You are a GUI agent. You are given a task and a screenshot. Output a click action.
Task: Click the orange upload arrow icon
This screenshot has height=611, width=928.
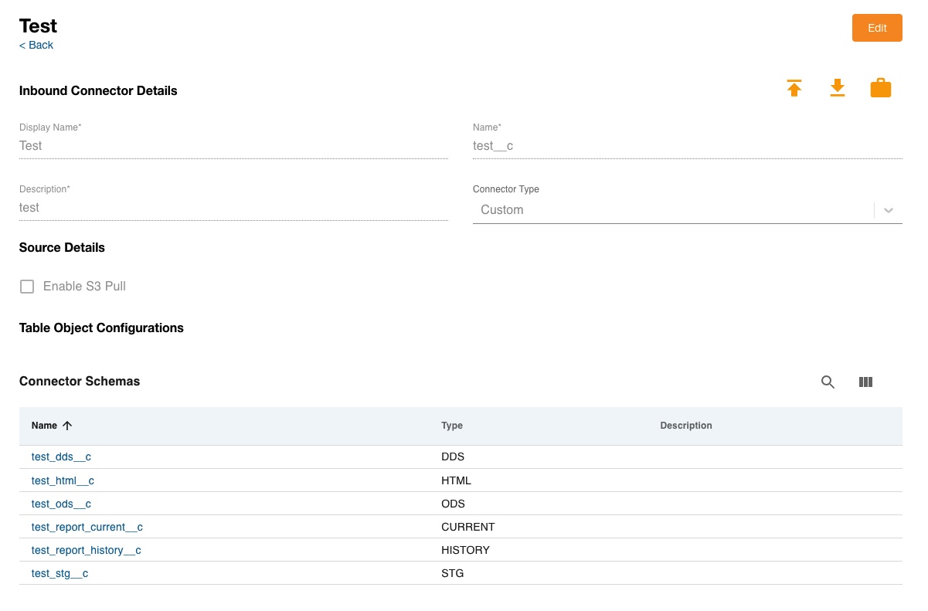pos(794,88)
